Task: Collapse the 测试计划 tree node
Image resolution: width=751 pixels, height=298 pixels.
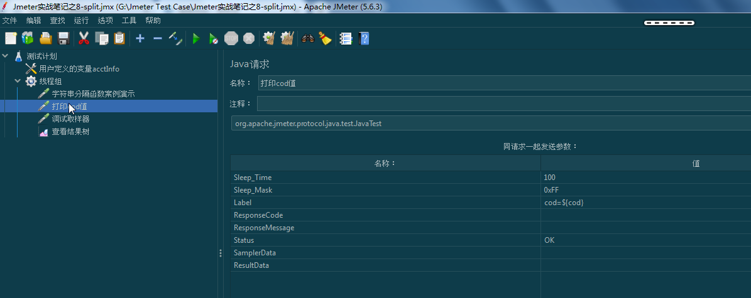Action: point(5,56)
